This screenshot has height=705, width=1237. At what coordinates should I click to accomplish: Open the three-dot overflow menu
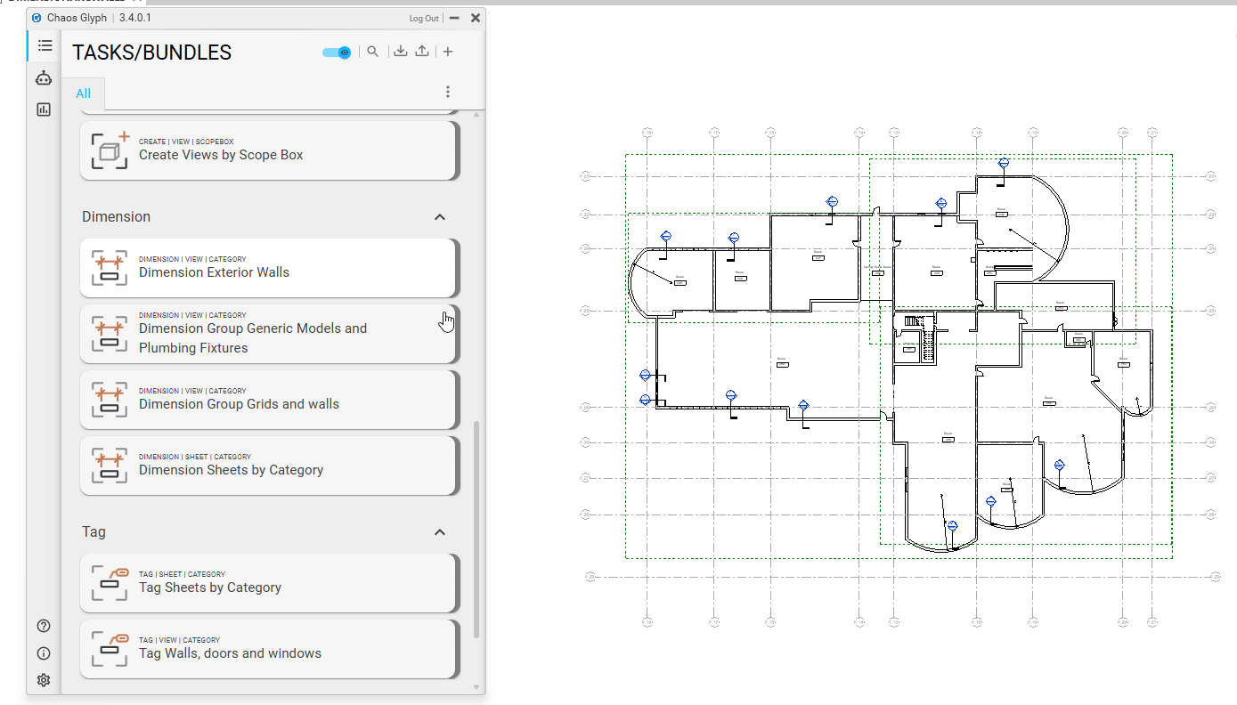(x=448, y=91)
